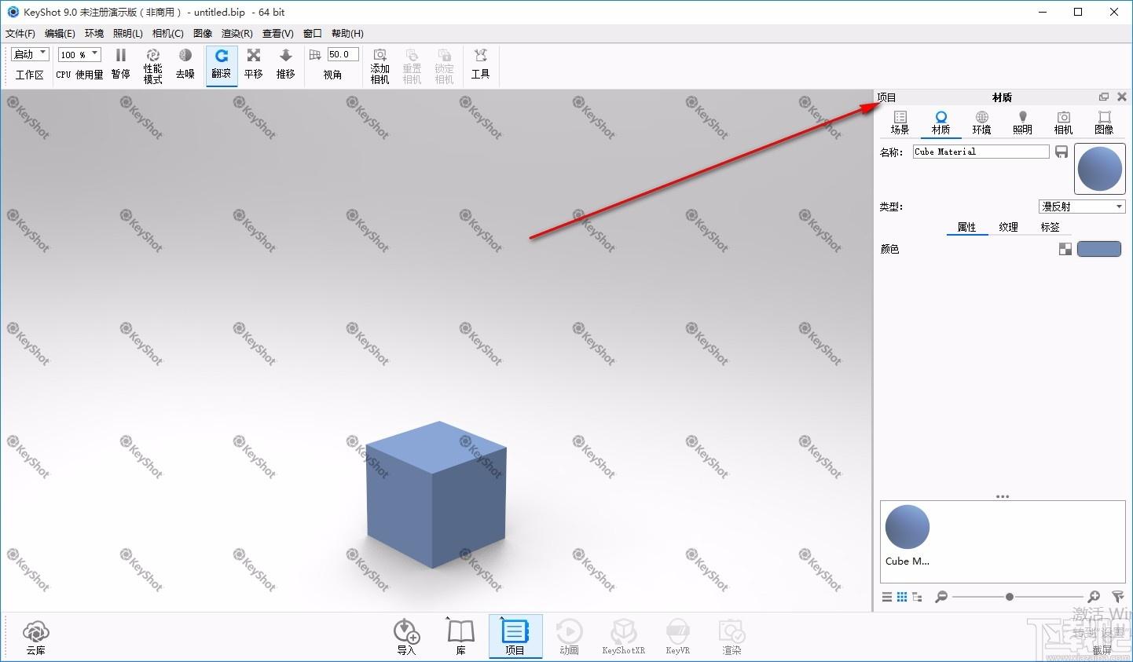
Task: Click the zoom-out magnifier for thumbnails
Action: (x=941, y=598)
